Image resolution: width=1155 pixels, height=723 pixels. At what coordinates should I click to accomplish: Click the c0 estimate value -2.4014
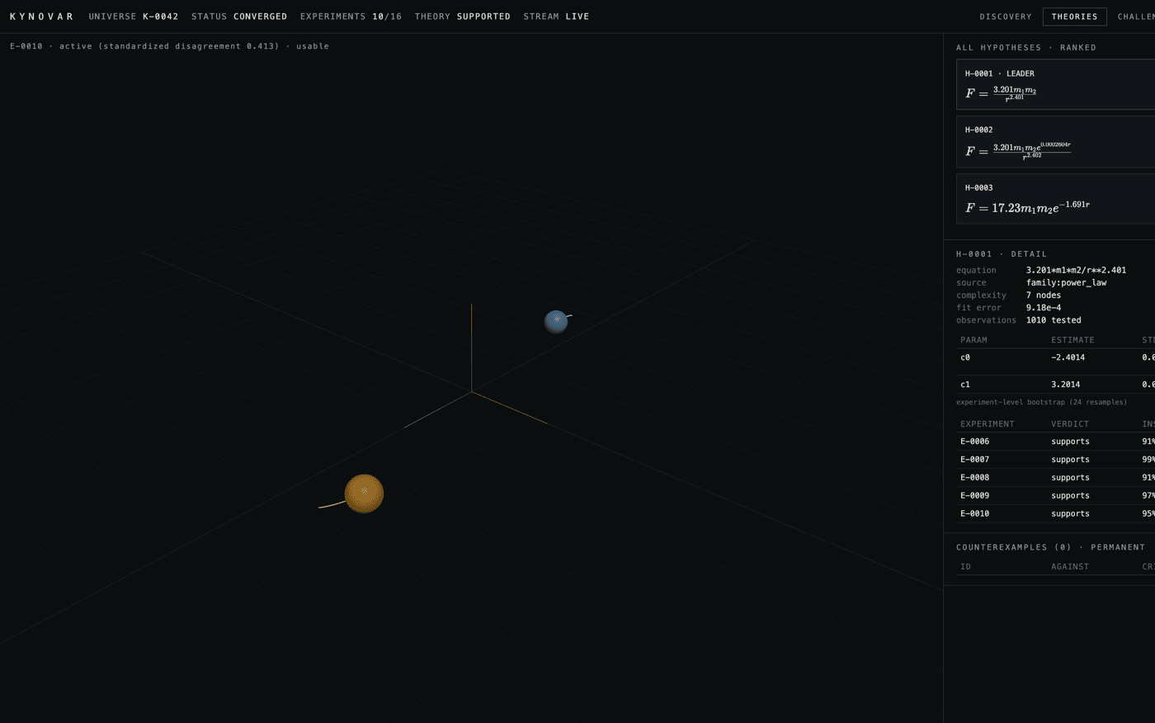point(1068,357)
